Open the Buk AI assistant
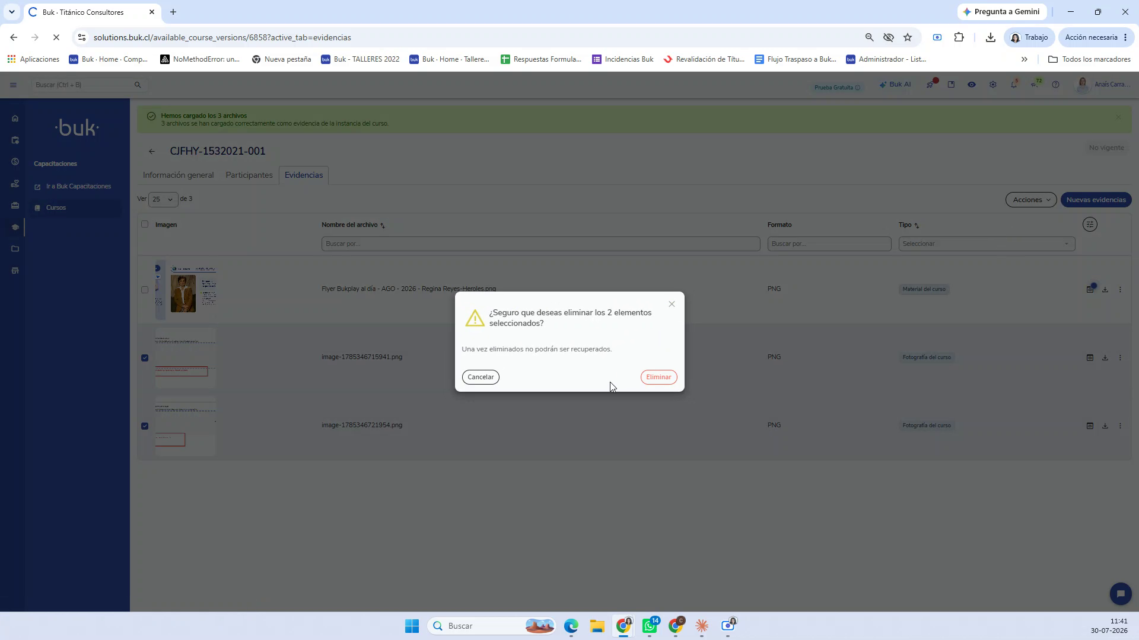The height and width of the screenshot is (640, 1139). pos(895,85)
